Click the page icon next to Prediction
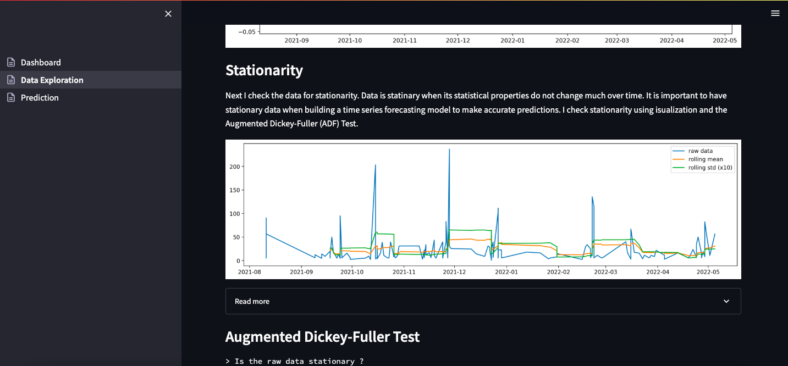 (x=10, y=97)
